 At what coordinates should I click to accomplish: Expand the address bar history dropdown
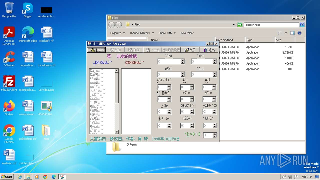[x=233, y=25]
